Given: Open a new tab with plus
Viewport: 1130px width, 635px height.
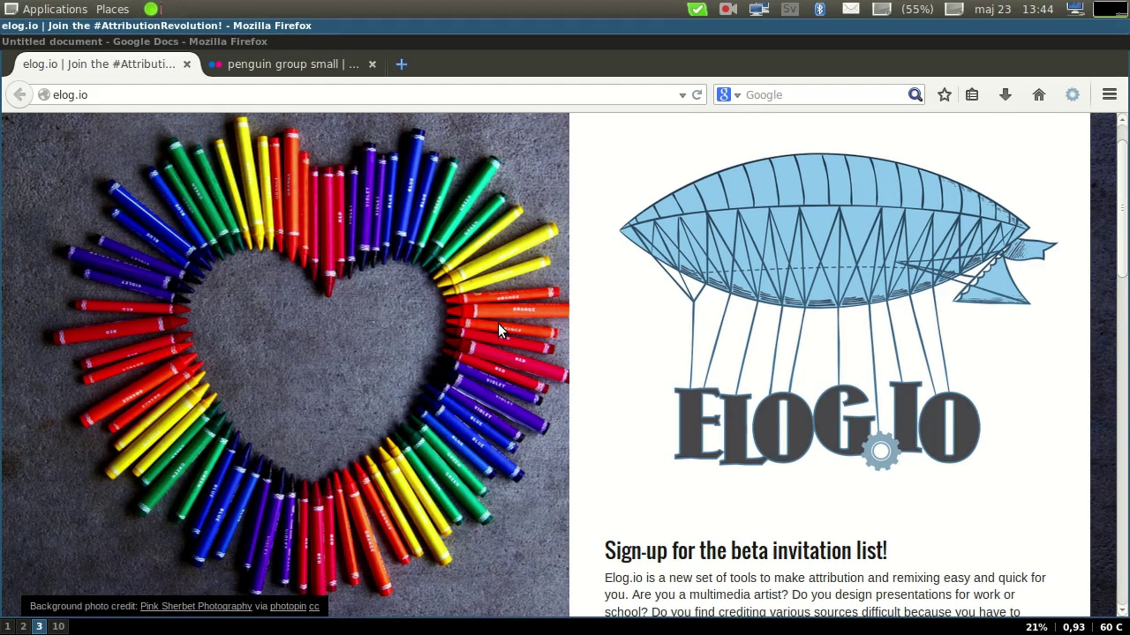Looking at the screenshot, I should coord(401,64).
